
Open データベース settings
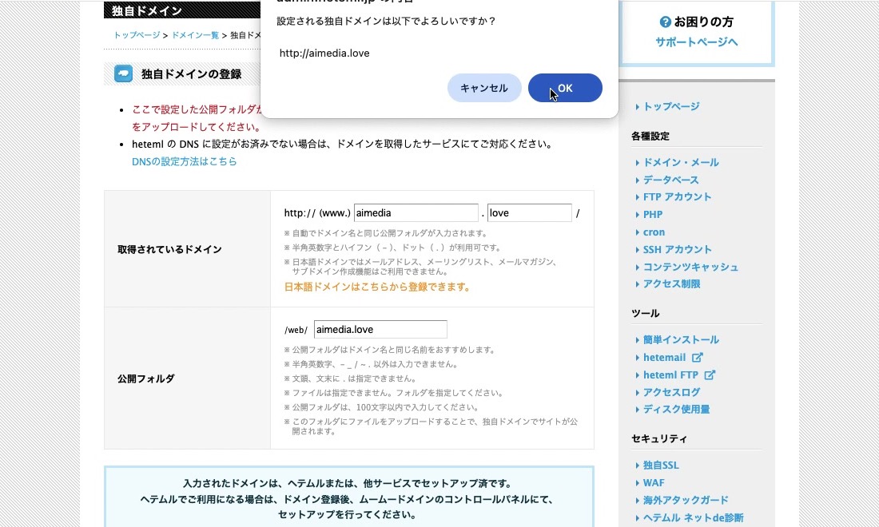coord(671,180)
